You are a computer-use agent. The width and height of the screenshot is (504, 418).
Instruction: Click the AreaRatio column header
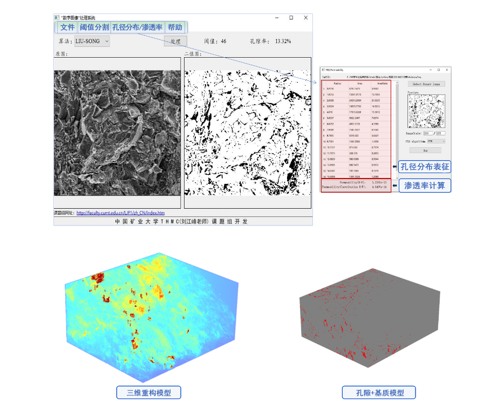tap(382, 84)
